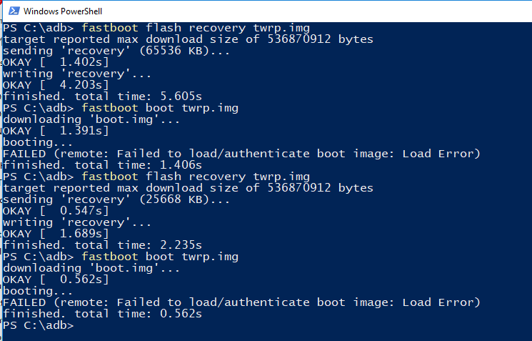This screenshot has width=532, height=341.
Task: Click the first "FAILED (remote:" error line
Action: click(241, 154)
